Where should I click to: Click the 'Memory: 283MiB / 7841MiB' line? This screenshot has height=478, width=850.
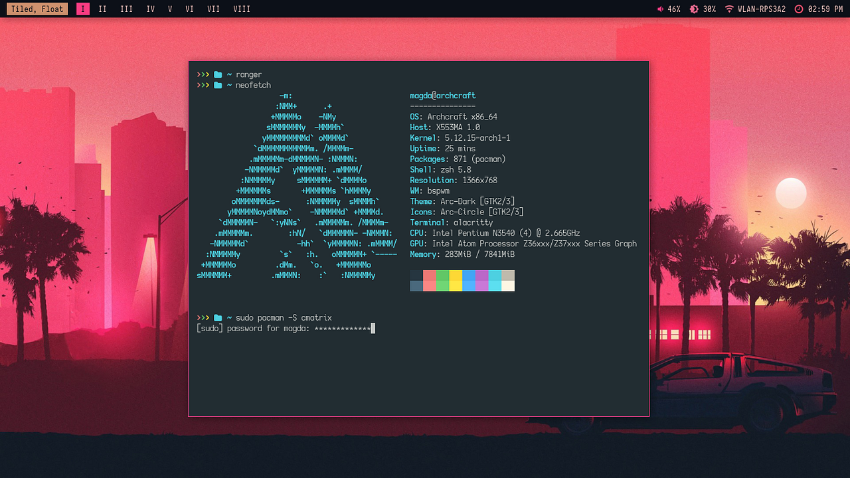[463, 255]
